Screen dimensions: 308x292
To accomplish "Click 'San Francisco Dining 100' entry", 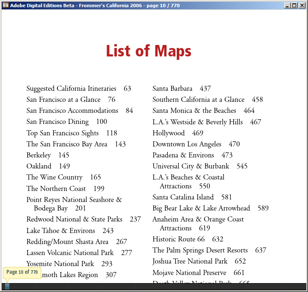I will (67, 122).
